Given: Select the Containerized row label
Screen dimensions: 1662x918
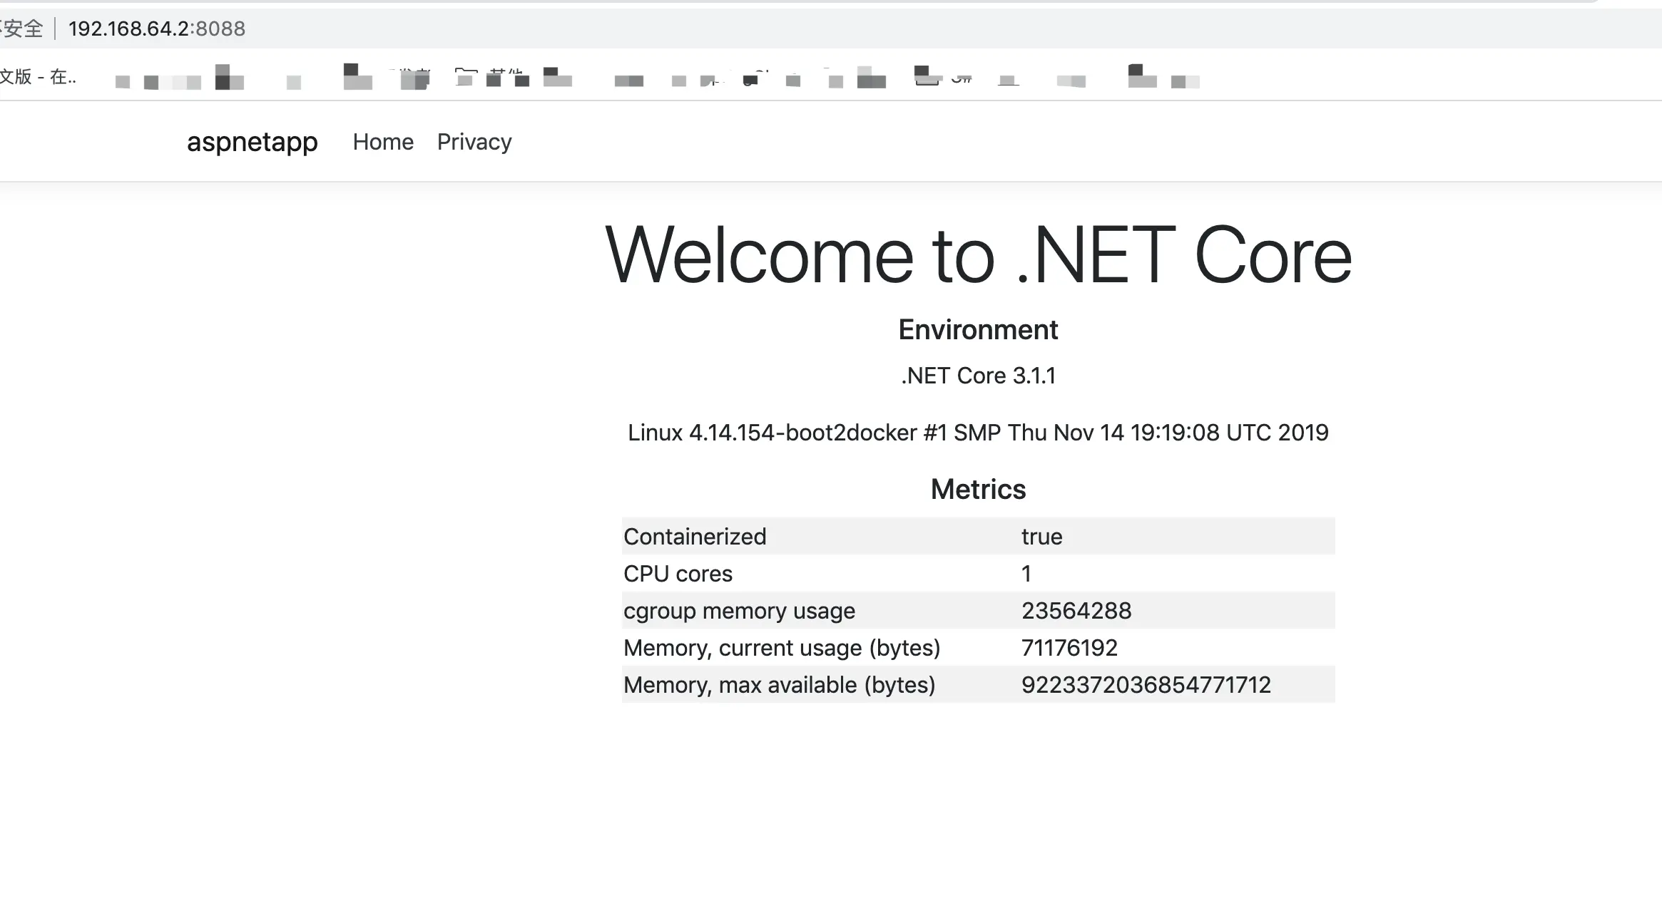Looking at the screenshot, I should tap(695, 537).
